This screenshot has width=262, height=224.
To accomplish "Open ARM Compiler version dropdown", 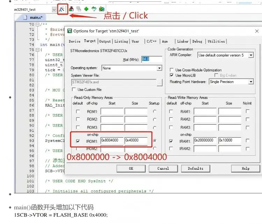I will tap(251, 55).
